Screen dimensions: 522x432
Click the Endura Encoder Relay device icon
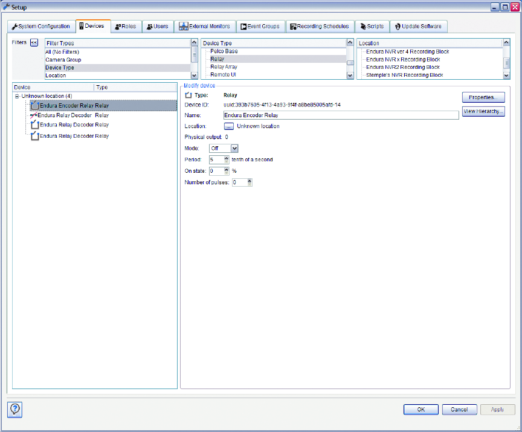pyautogui.click(x=34, y=105)
